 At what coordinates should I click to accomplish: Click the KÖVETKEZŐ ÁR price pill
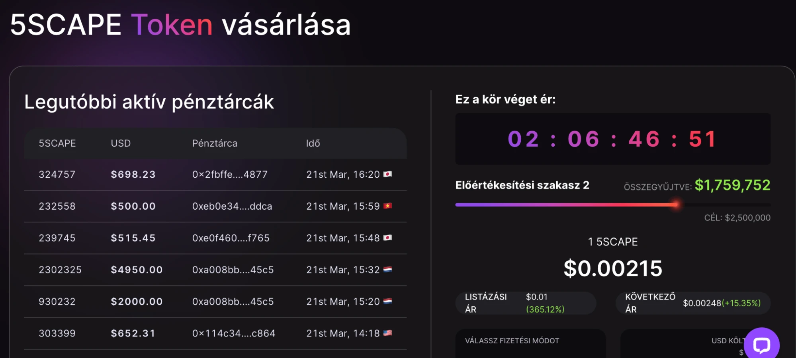[693, 303]
